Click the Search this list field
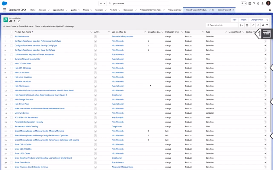273x170 pixels. (x=222, y=25)
